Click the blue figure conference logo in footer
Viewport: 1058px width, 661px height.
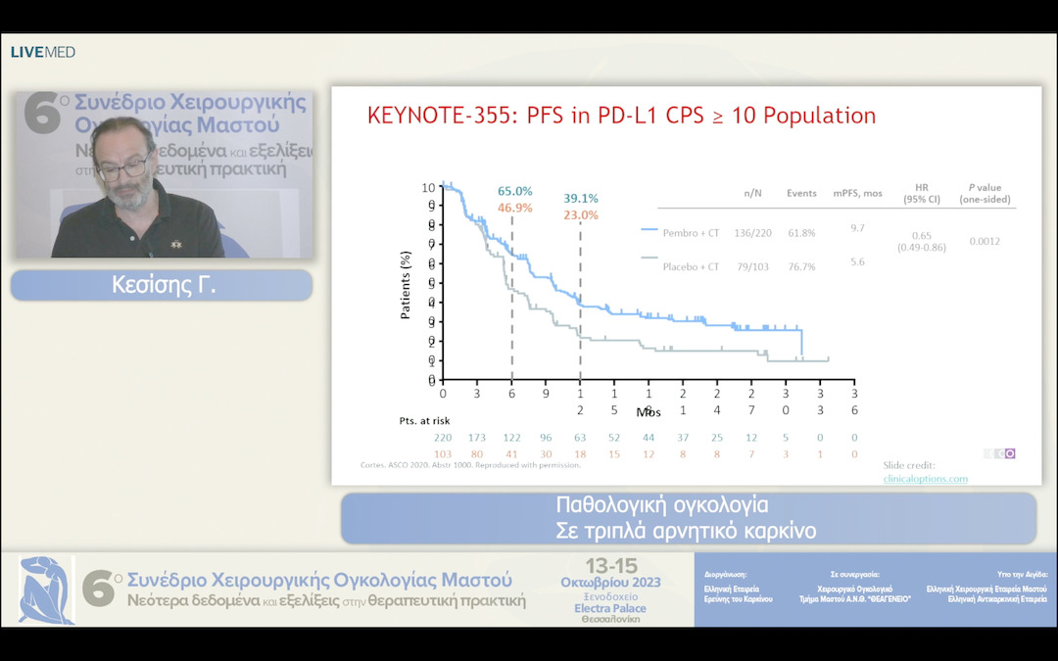[46, 590]
